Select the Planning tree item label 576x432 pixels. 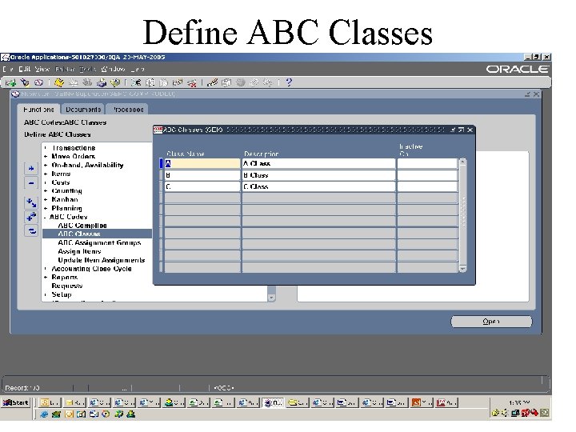(66, 208)
